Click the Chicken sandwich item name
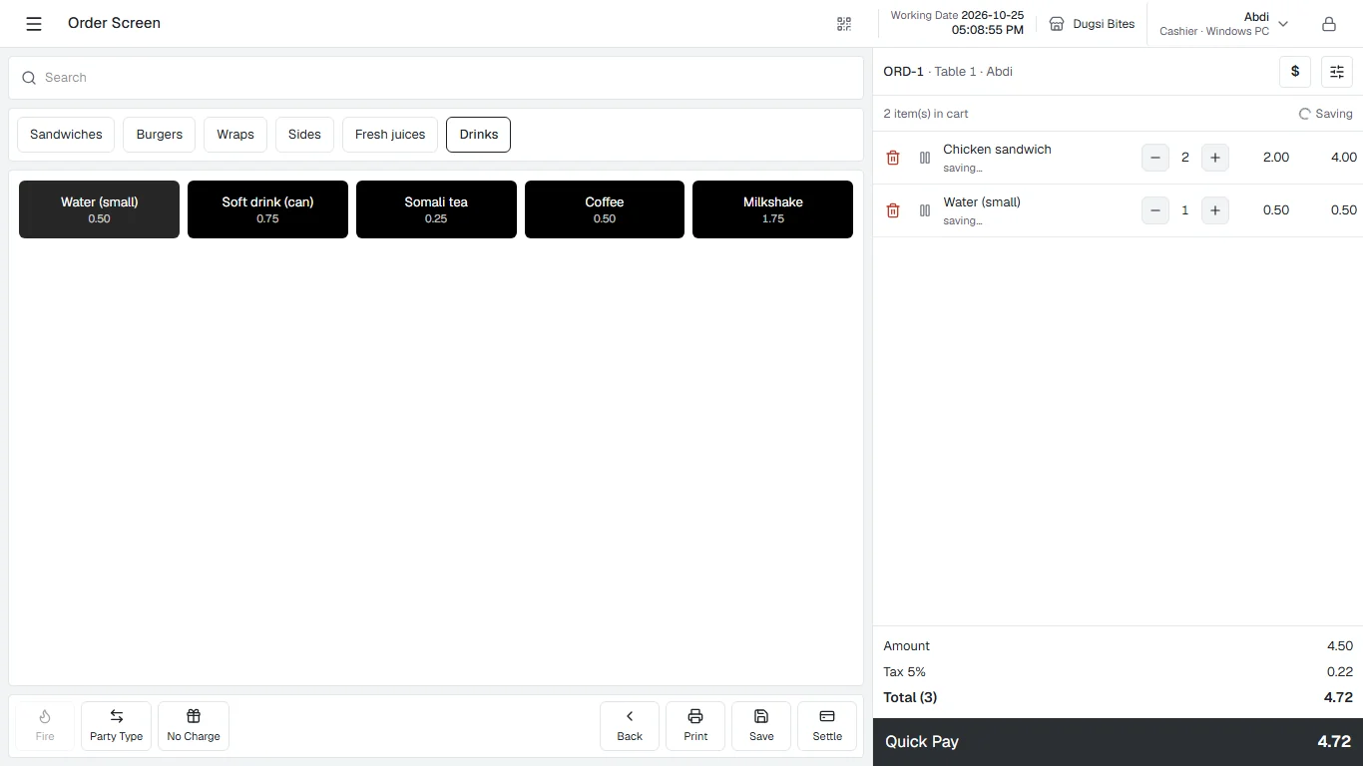Image resolution: width=1363 pixels, height=766 pixels. coord(997,150)
